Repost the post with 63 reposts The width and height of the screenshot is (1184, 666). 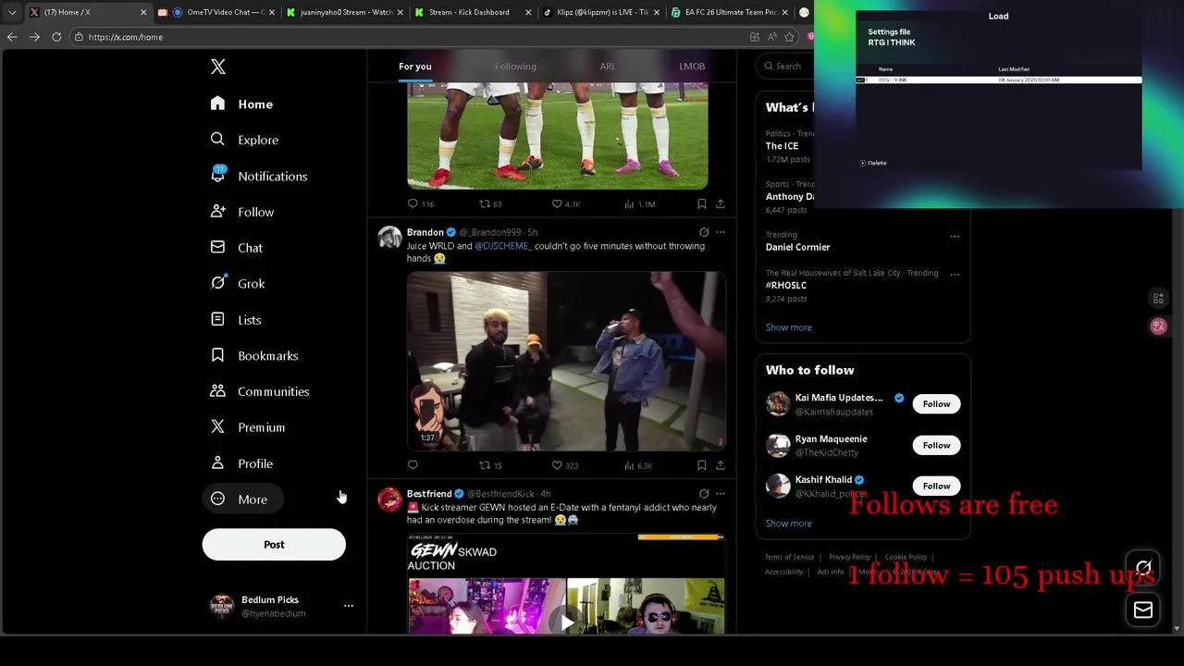tap(490, 203)
